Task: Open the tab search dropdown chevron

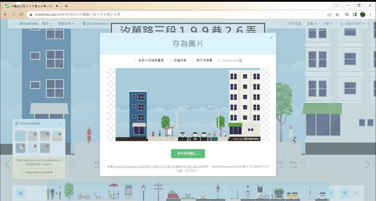Action: pos(336,5)
